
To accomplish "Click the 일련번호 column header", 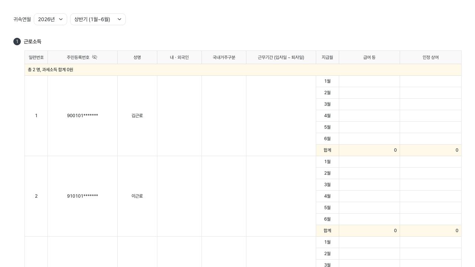I will pyautogui.click(x=36, y=57).
